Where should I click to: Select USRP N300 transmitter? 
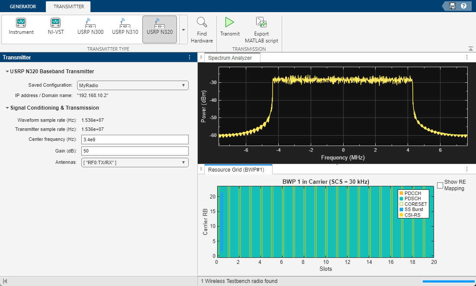(90, 27)
